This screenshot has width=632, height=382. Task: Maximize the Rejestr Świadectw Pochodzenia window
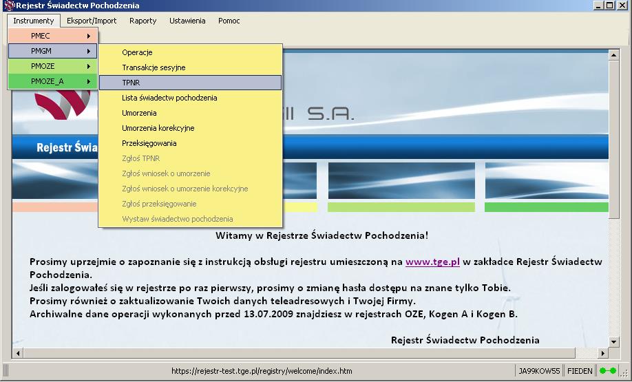click(609, 6)
